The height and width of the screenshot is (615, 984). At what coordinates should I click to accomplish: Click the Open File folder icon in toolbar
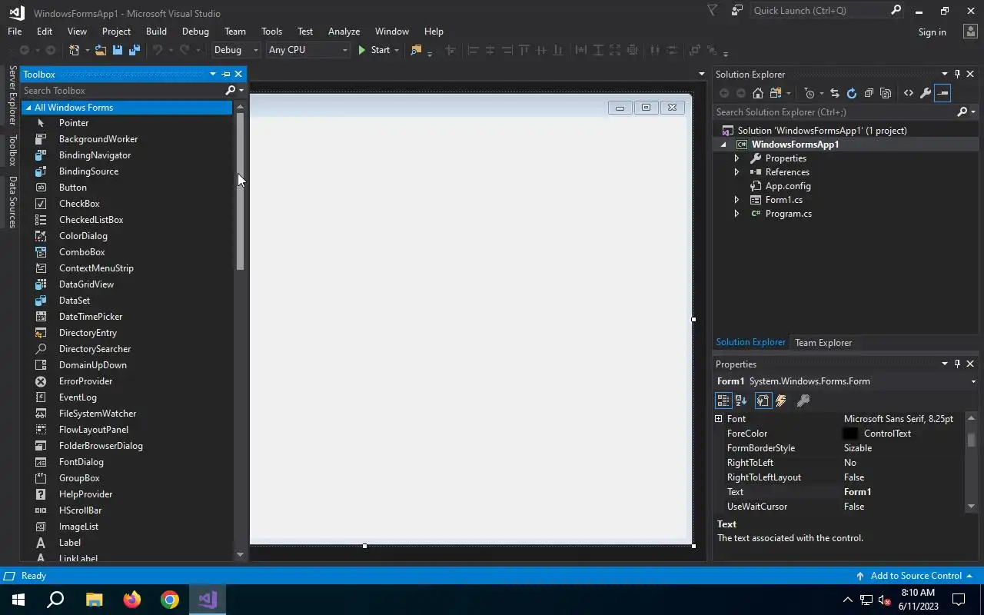pyautogui.click(x=100, y=50)
